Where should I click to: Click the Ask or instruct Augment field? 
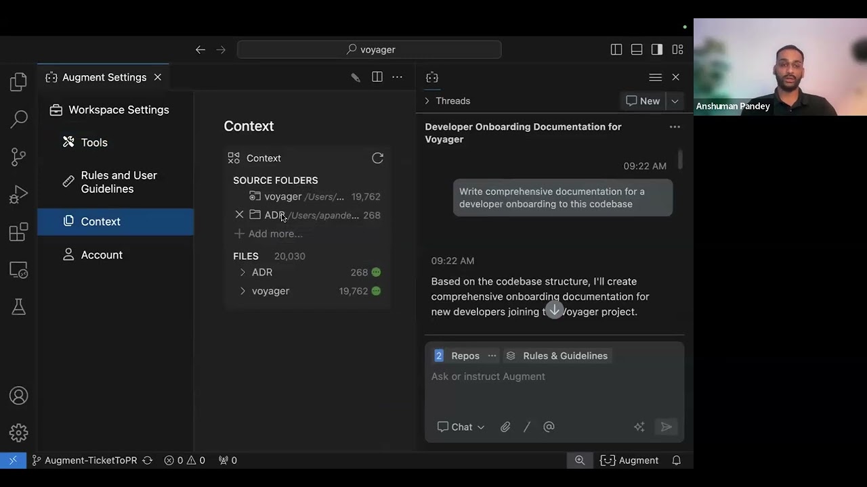pyautogui.click(x=554, y=377)
